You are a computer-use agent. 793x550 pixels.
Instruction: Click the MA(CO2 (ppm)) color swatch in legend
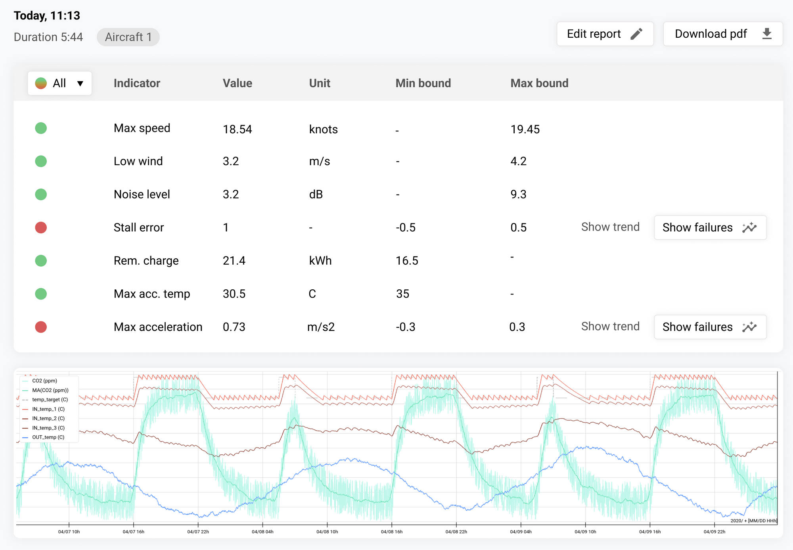pos(26,390)
